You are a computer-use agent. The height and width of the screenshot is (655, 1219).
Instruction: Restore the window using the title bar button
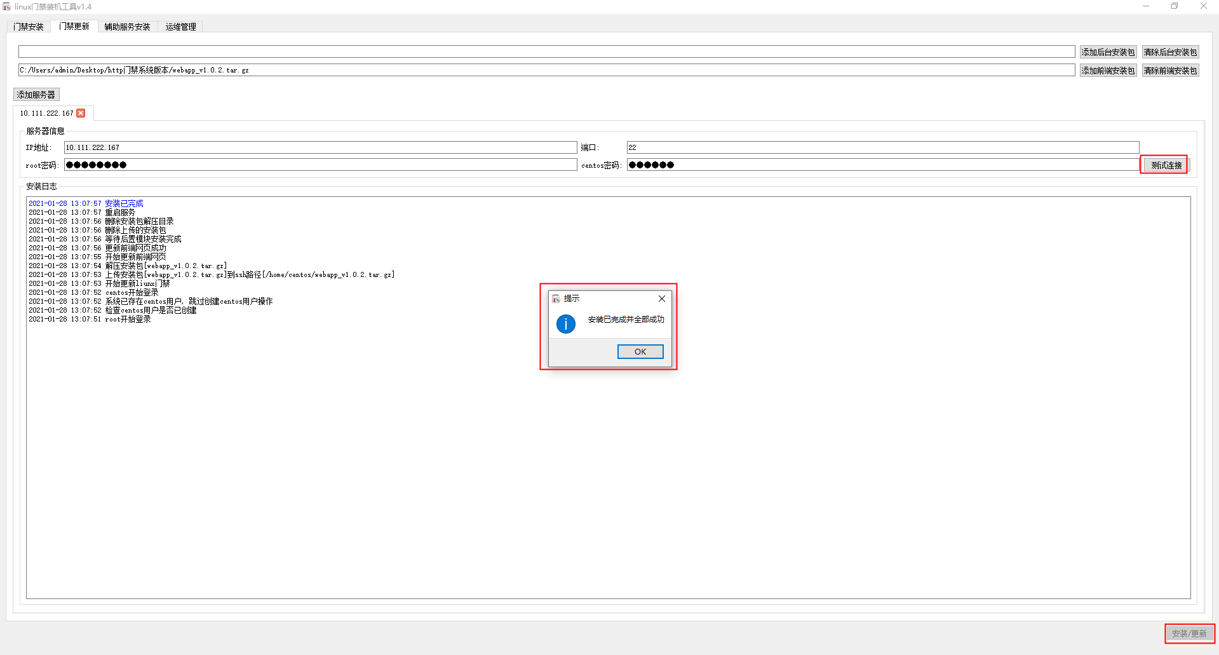click(1175, 6)
